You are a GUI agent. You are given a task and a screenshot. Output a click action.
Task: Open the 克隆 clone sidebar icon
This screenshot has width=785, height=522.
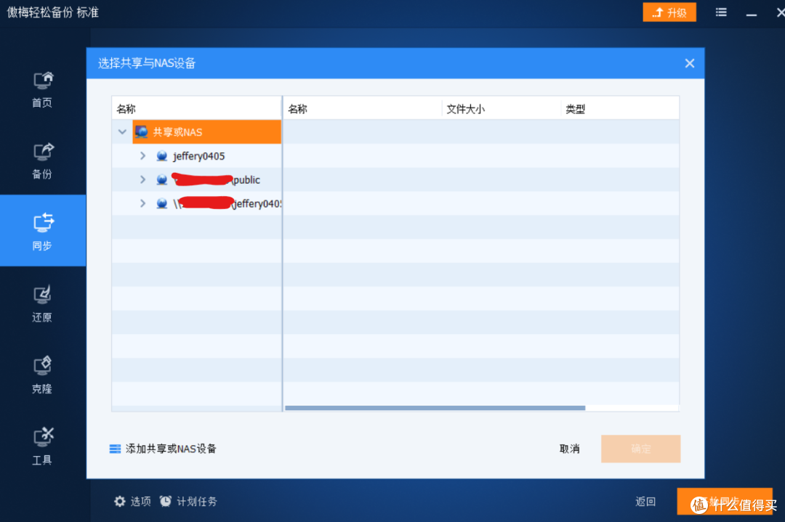[43, 375]
